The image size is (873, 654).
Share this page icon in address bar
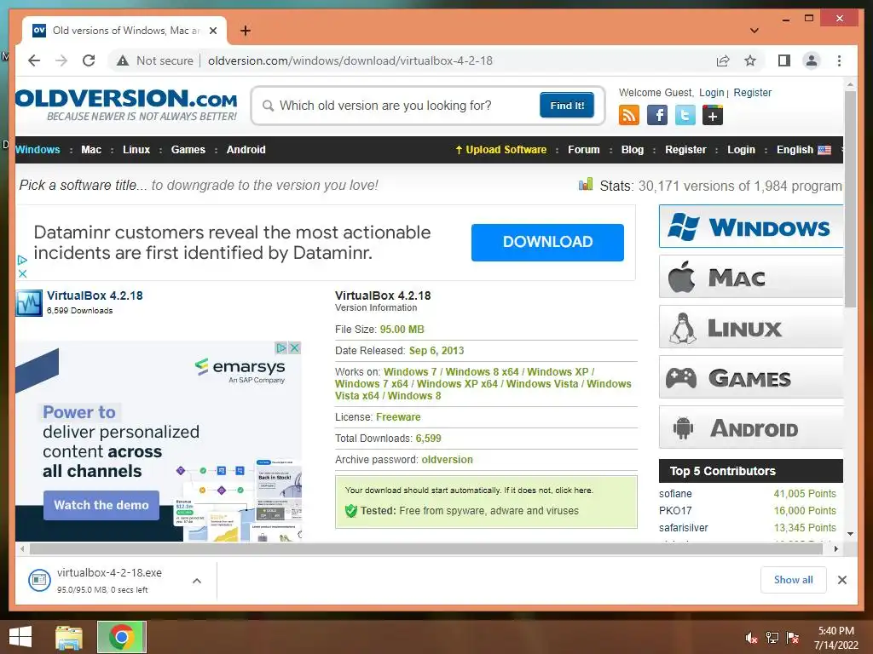(723, 60)
